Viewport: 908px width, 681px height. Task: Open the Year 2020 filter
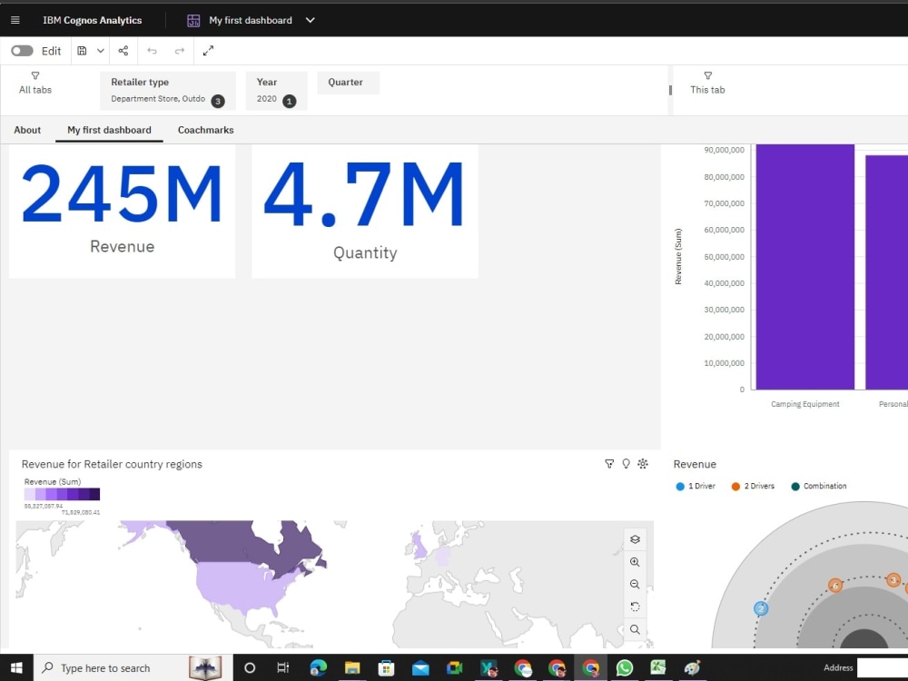276,90
